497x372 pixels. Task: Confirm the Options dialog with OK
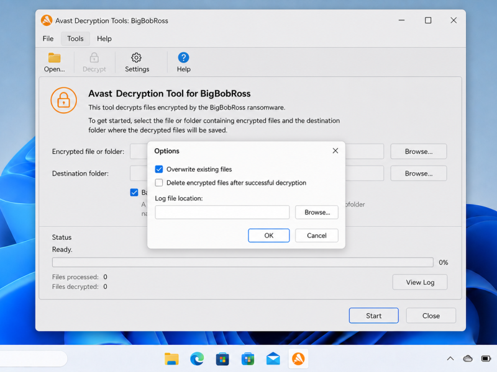tap(269, 236)
